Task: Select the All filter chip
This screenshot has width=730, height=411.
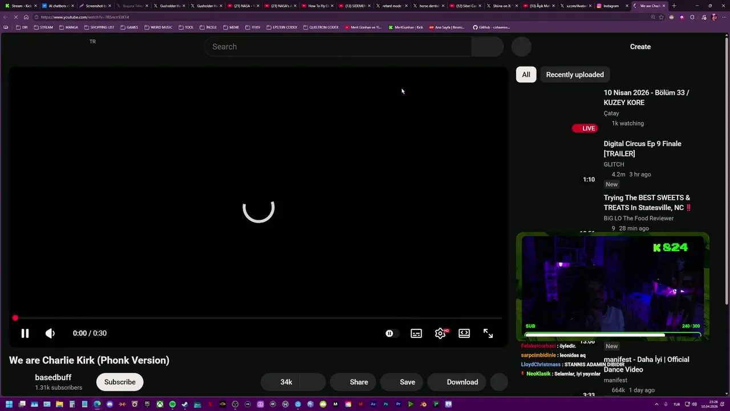Action: [526, 75]
